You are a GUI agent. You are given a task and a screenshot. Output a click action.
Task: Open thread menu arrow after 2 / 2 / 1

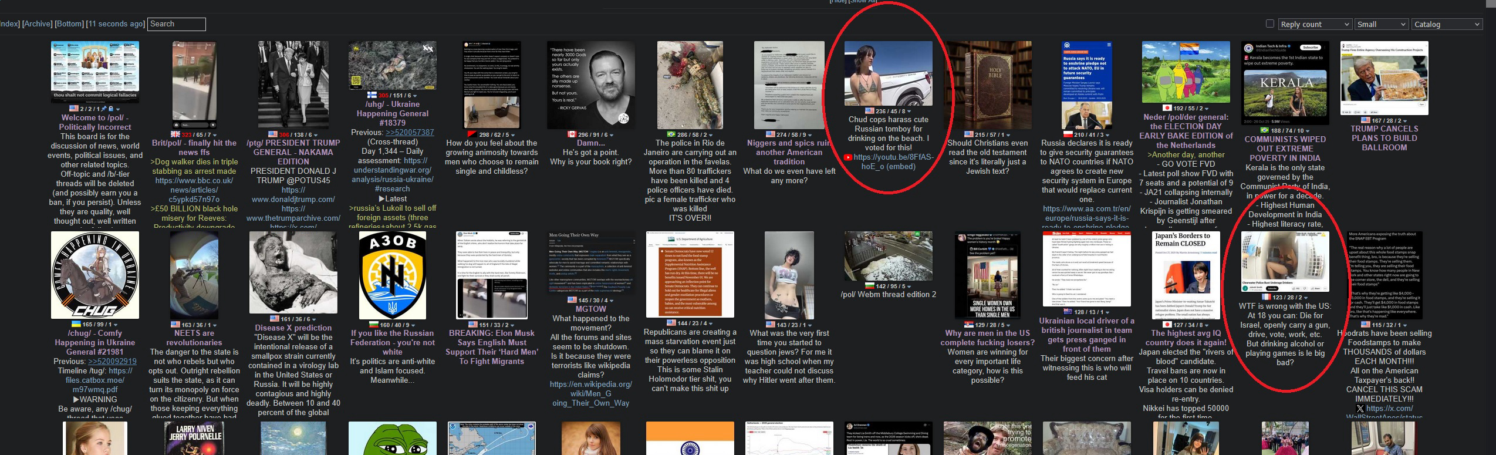click(117, 109)
